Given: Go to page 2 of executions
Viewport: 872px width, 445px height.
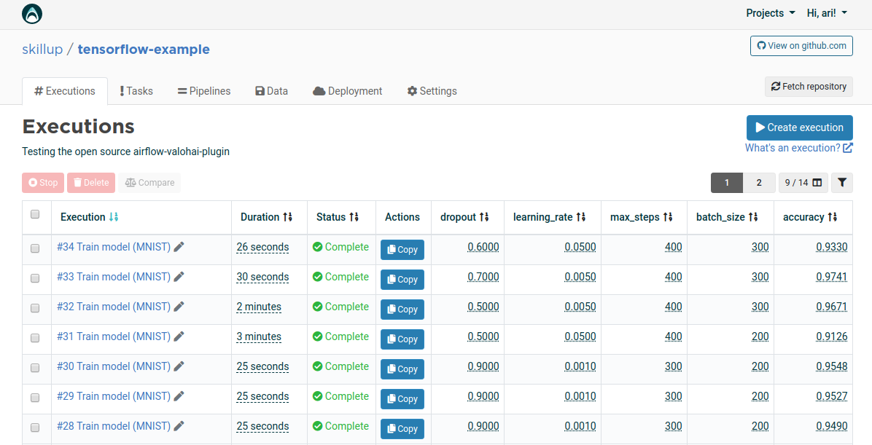Looking at the screenshot, I should tap(759, 183).
